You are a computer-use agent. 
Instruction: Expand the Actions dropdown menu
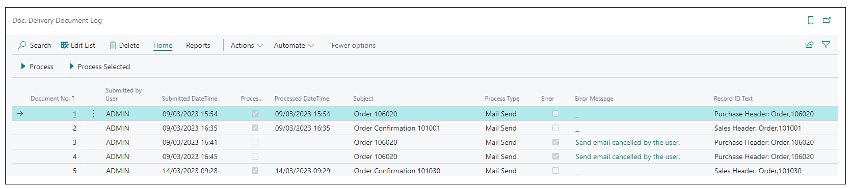pos(247,45)
